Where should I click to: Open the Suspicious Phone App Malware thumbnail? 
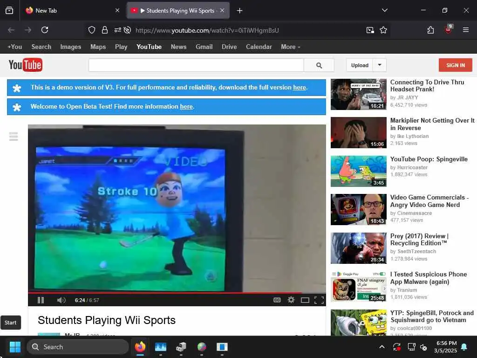click(358, 286)
